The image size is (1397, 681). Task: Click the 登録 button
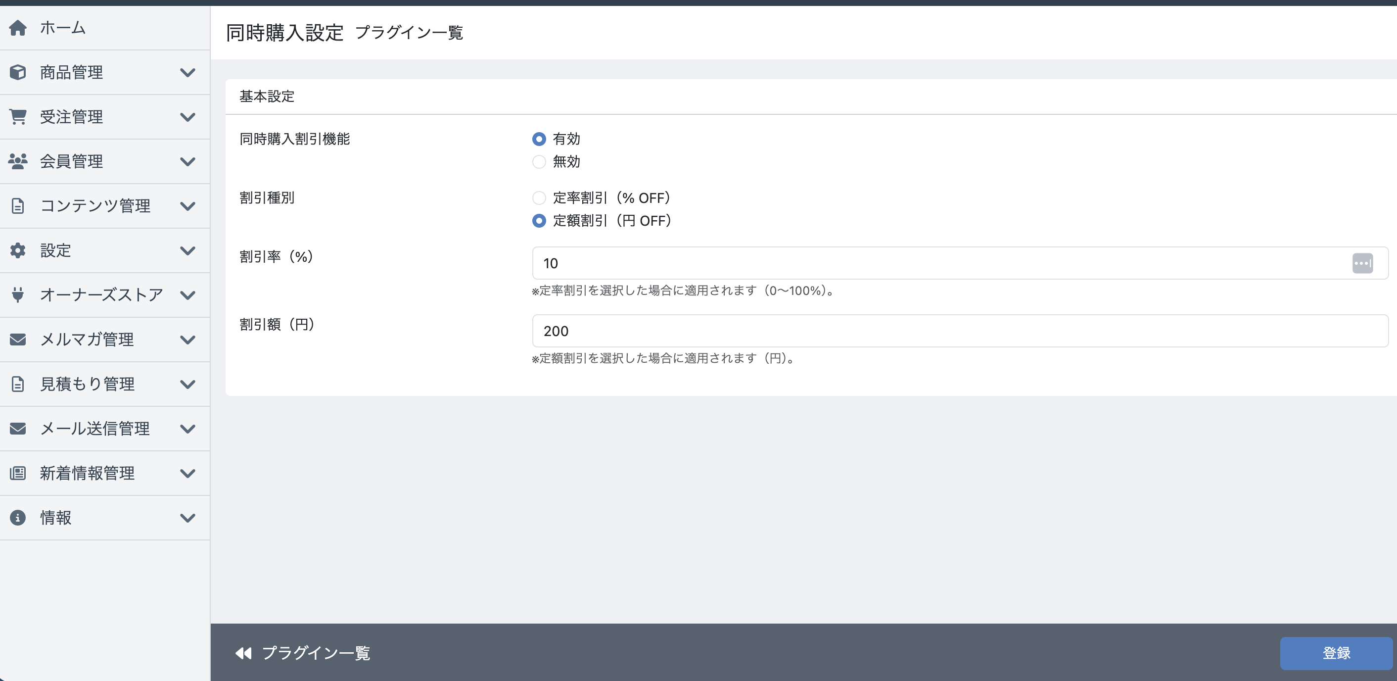(1336, 653)
